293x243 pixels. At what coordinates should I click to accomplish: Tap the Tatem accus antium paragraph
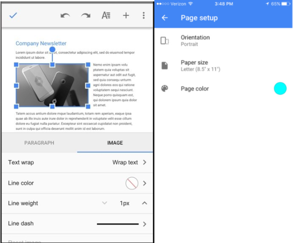pyautogui.click(x=74, y=121)
